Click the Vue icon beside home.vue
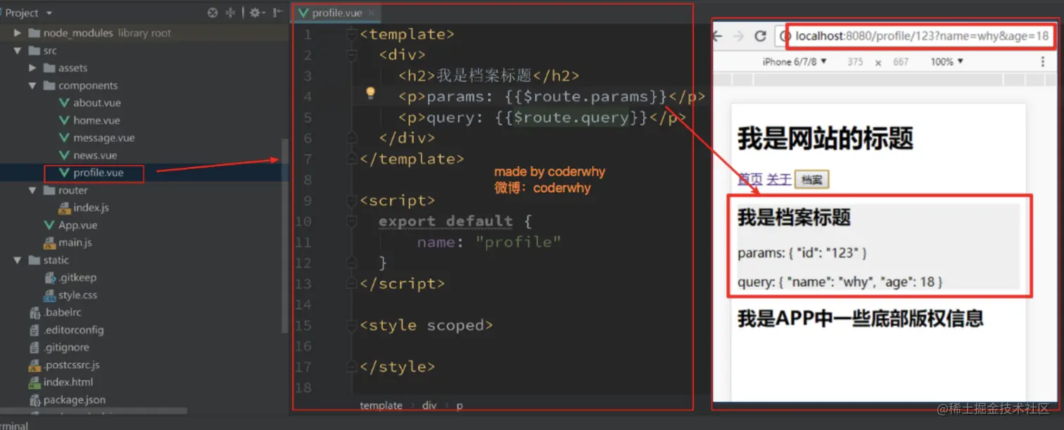The image size is (1064, 430). point(65,120)
